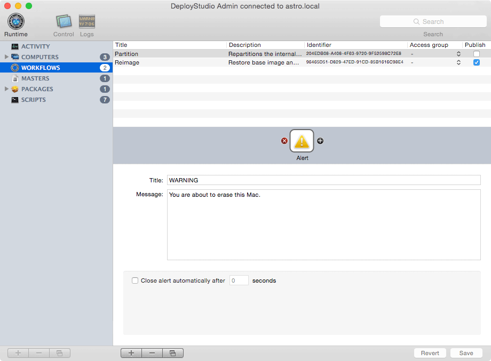Click the Save button
Image resolution: width=491 pixels, height=361 pixels.
(466, 353)
